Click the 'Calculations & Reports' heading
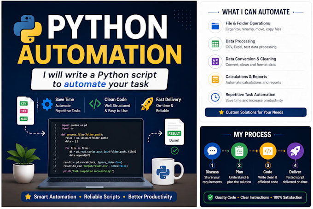The image size is (313, 209). [x=246, y=77]
